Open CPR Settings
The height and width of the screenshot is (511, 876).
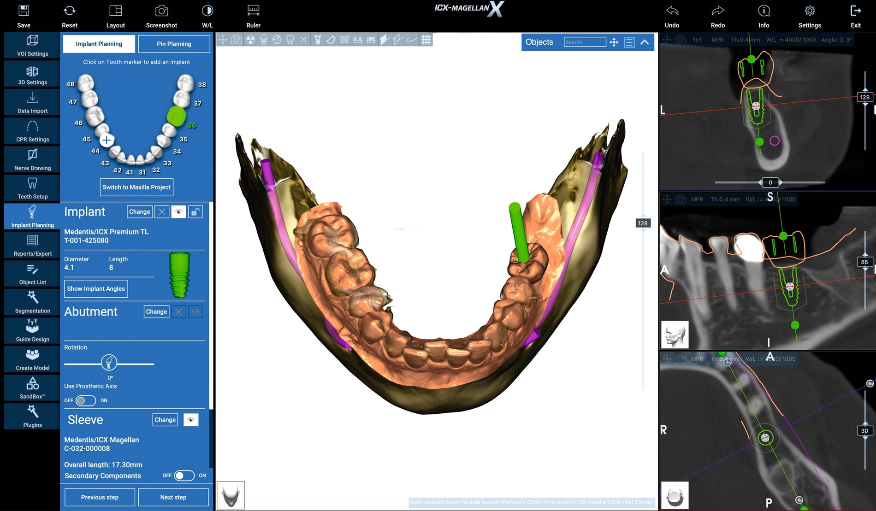[x=32, y=132]
